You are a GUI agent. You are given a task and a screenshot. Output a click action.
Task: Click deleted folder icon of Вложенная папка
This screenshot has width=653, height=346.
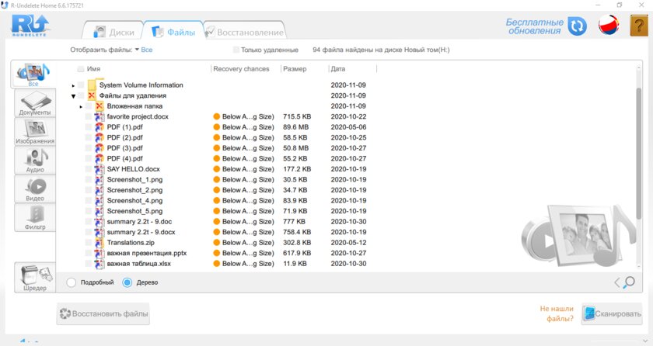(100, 106)
